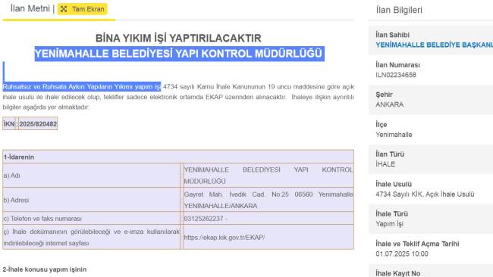Image resolution: width=493 pixels, height=277 pixels.
Task: Click the a) Adı row label
Action: click(x=12, y=176)
